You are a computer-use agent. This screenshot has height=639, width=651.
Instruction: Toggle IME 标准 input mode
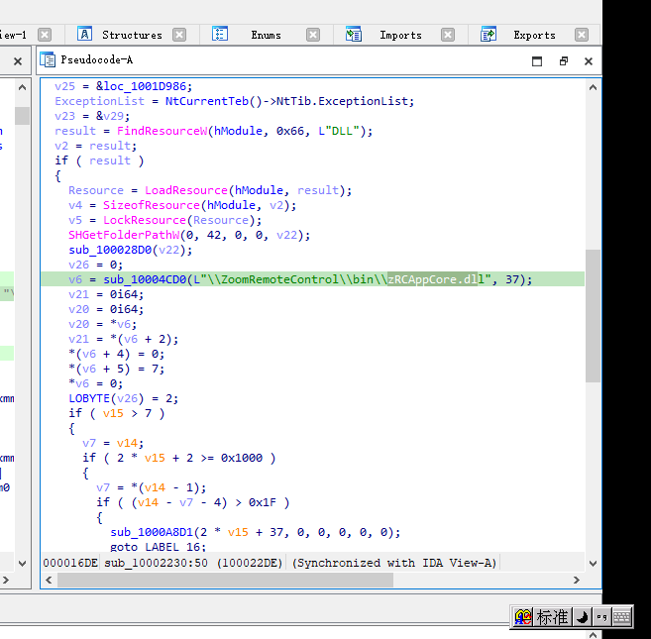click(553, 617)
